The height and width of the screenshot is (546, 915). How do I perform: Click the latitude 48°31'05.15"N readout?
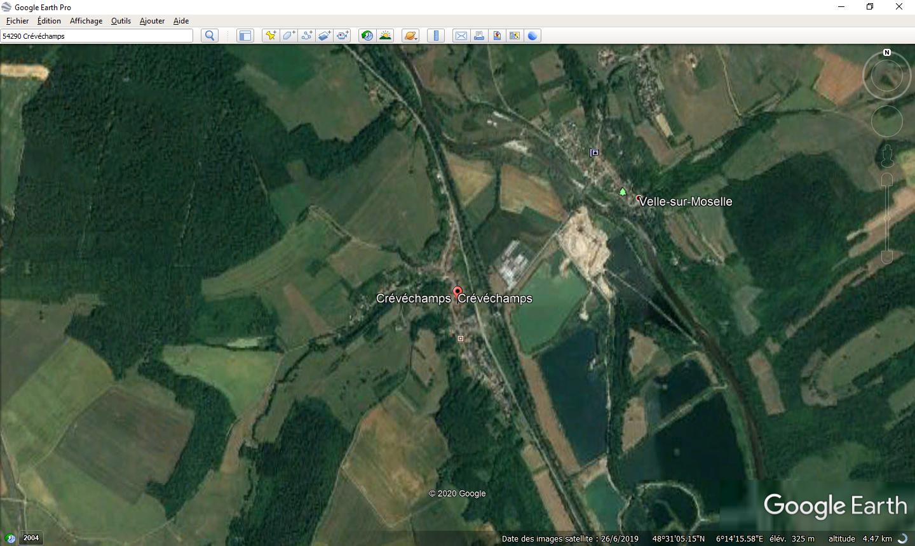[678, 538]
